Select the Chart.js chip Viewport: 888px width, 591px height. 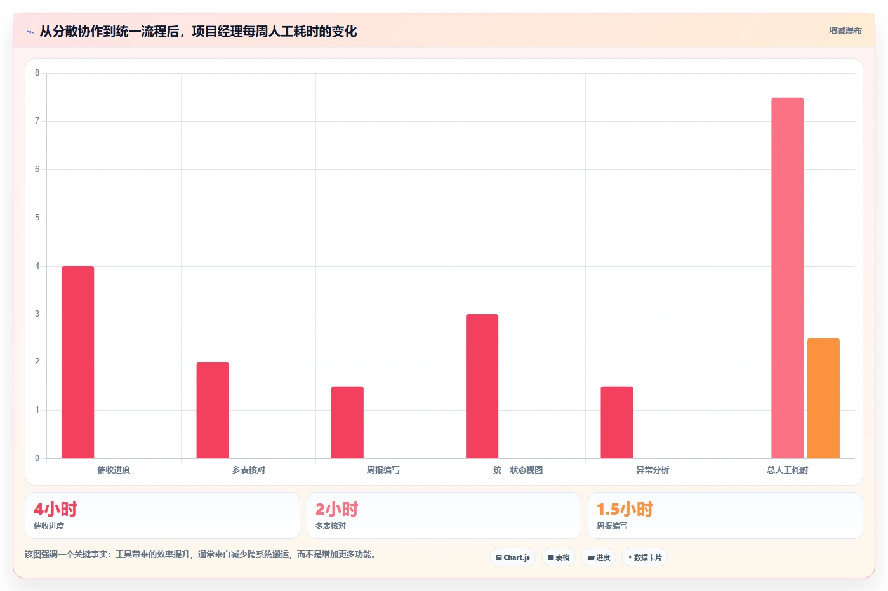[513, 557]
